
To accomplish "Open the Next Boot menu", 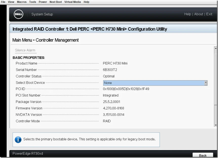I will [x=56, y=2].
